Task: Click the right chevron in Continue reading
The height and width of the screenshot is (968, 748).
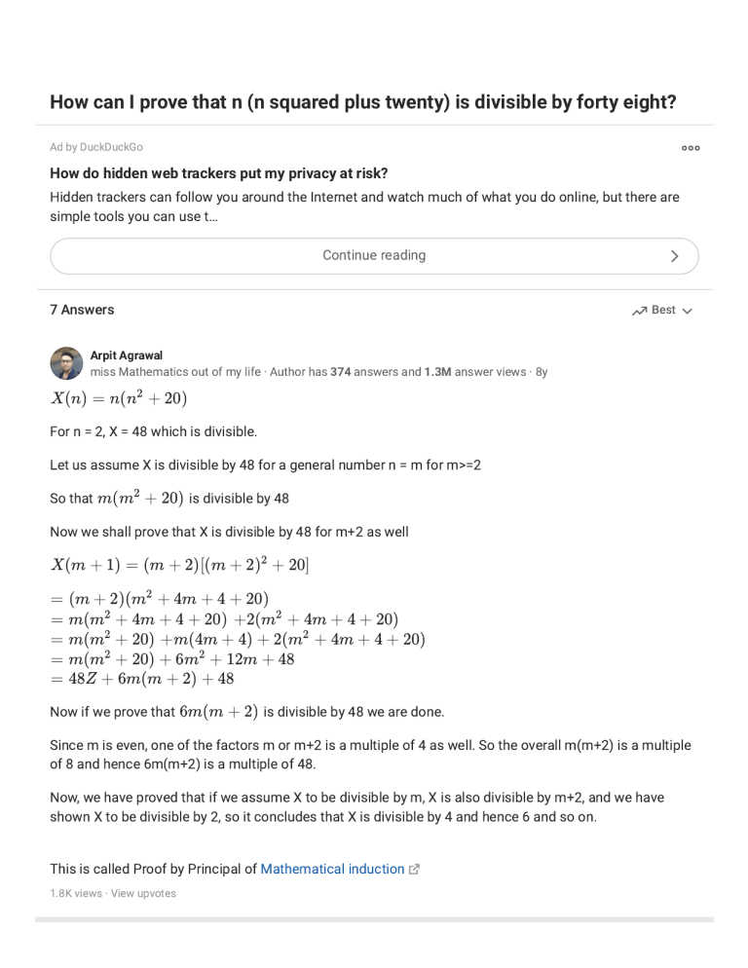Action: click(x=675, y=255)
